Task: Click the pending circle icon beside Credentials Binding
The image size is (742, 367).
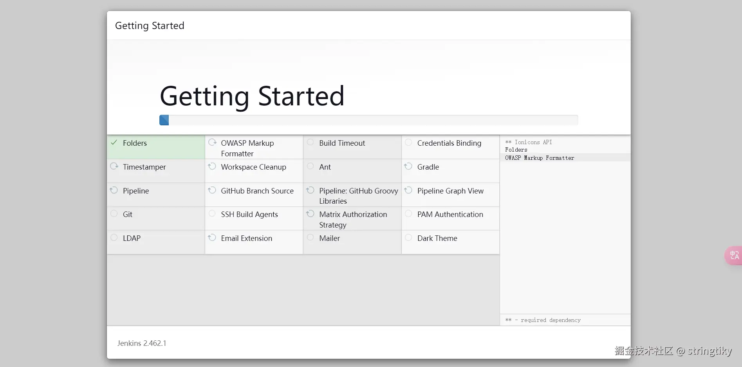Action: (x=408, y=142)
